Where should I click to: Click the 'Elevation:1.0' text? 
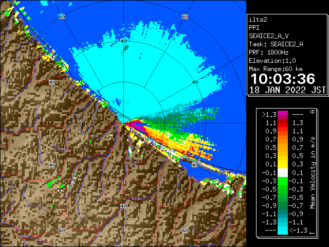pyautogui.click(x=272, y=61)
